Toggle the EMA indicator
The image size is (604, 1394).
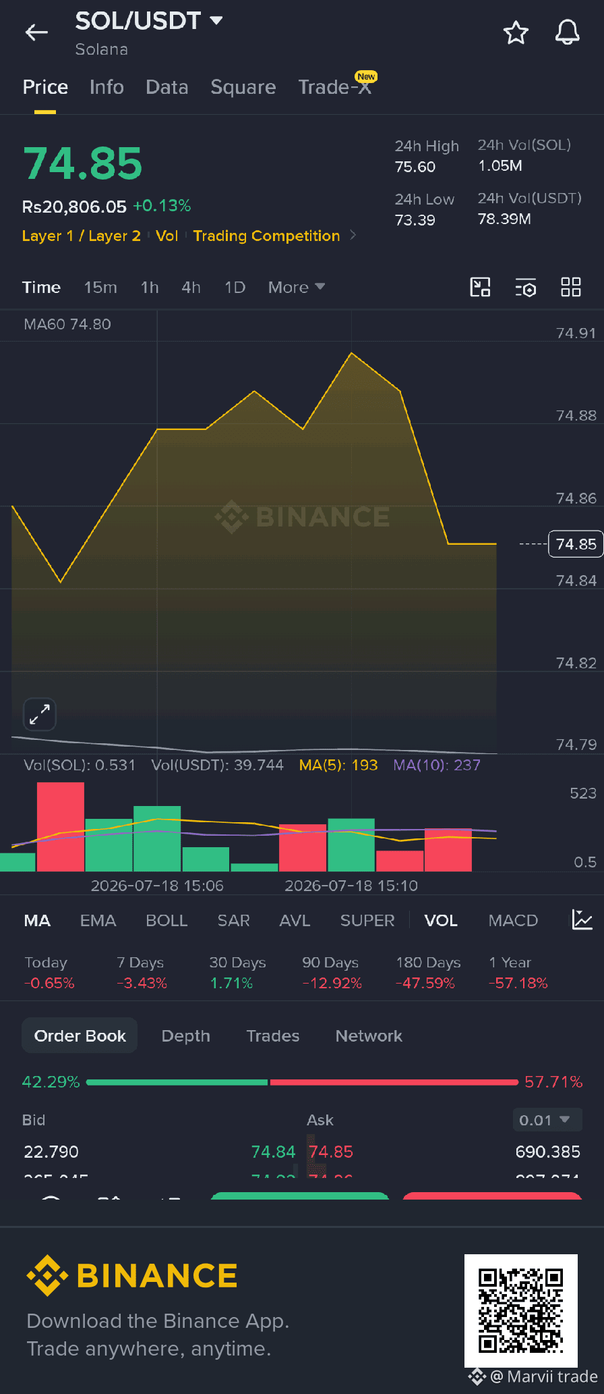click(98, 920)
